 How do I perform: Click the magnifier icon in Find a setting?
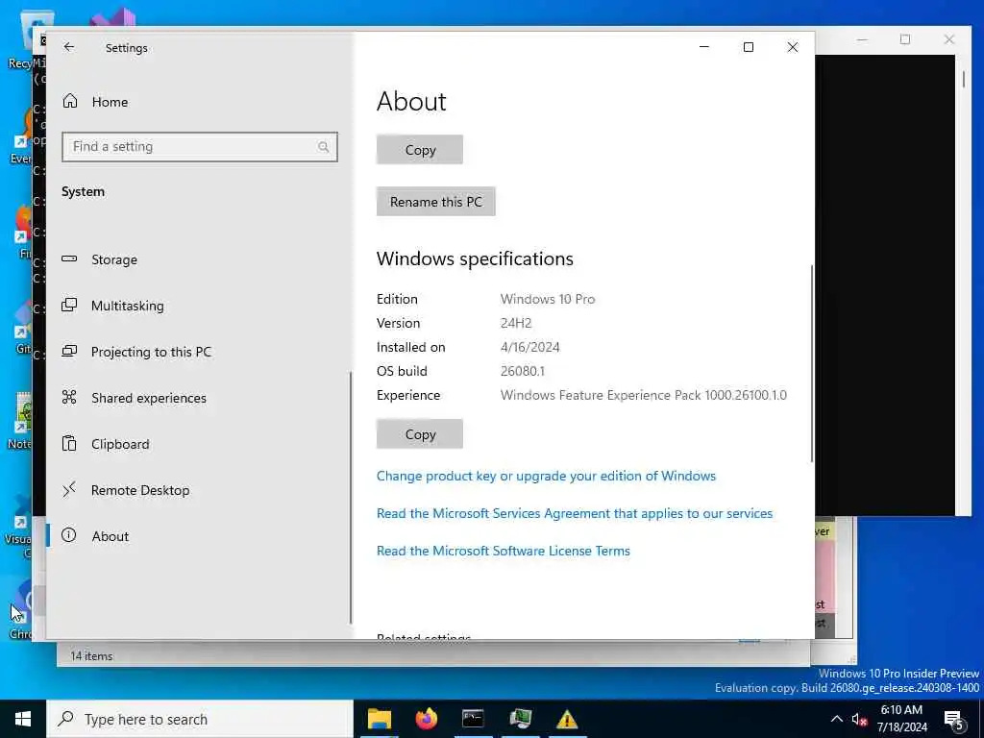click(323, 147)
